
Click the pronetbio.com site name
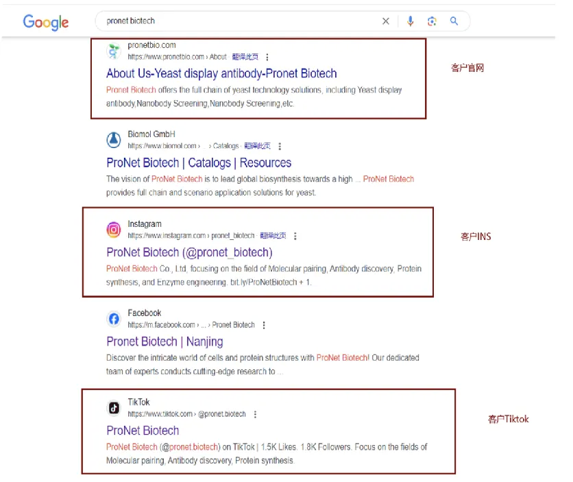(151, 45)
